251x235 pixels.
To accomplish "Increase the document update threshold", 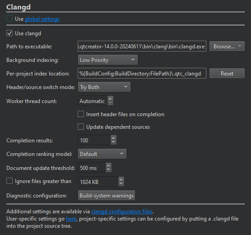I will (x=108, y=165).
